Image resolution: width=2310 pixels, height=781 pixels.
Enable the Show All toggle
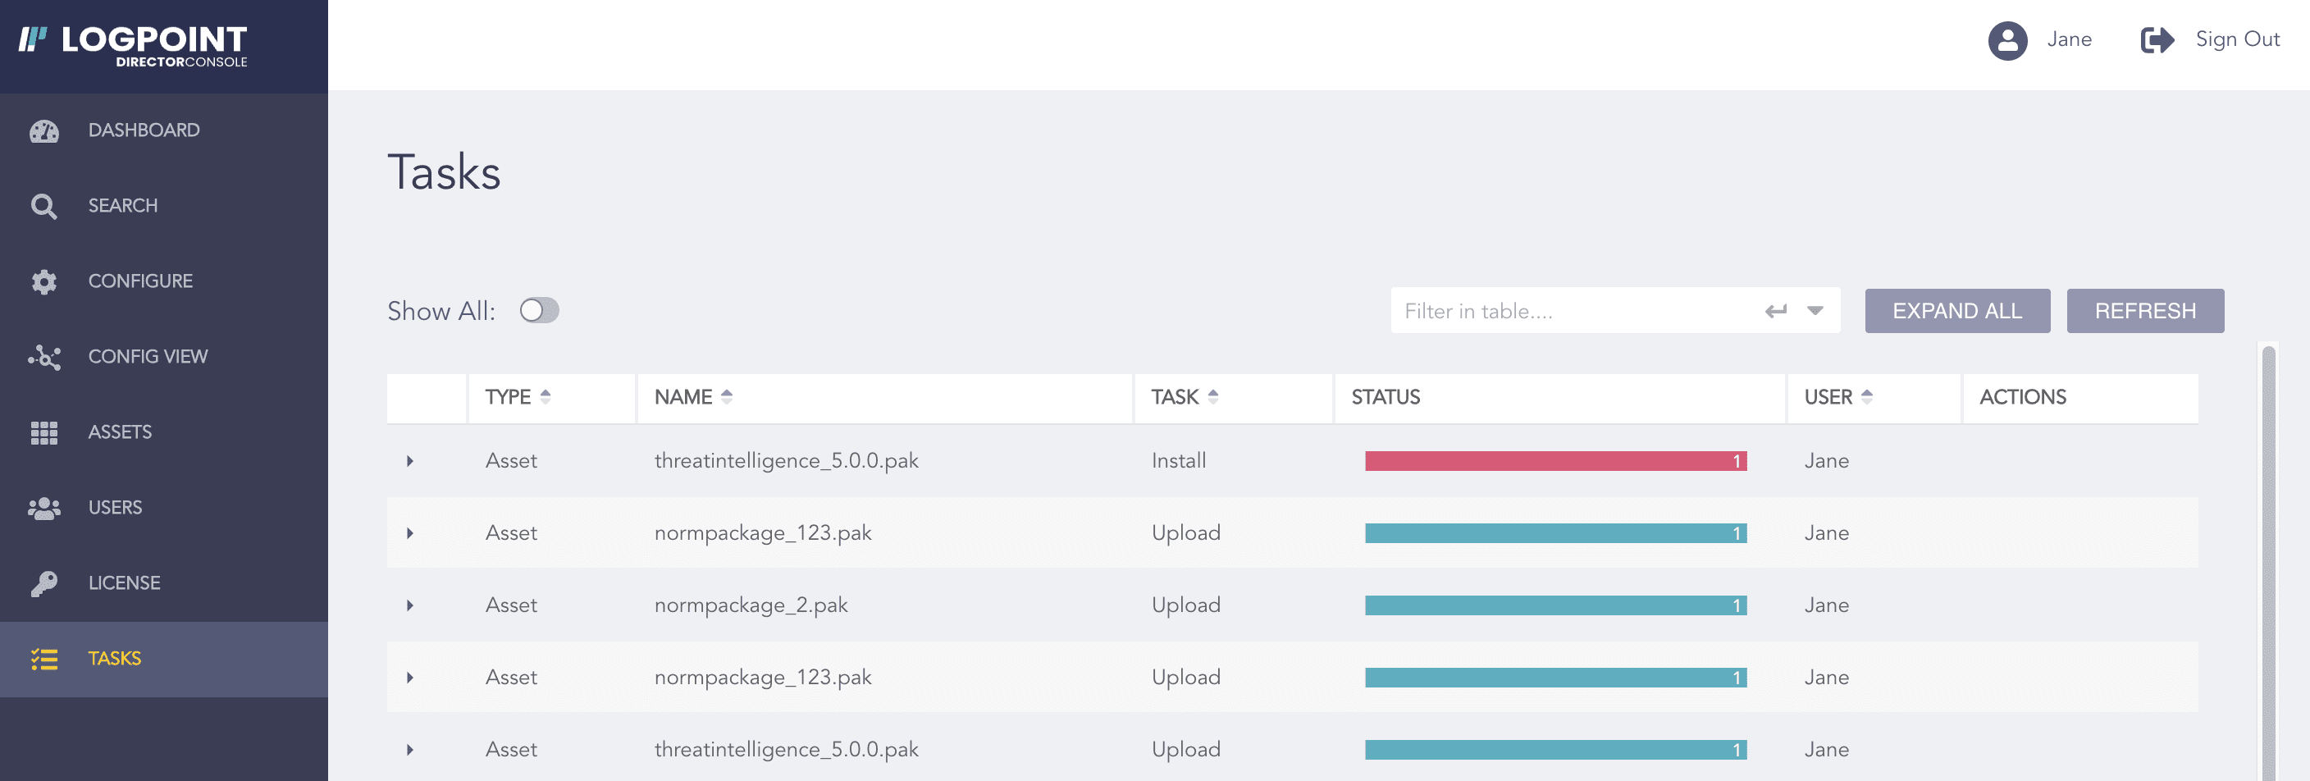[539, 309]
